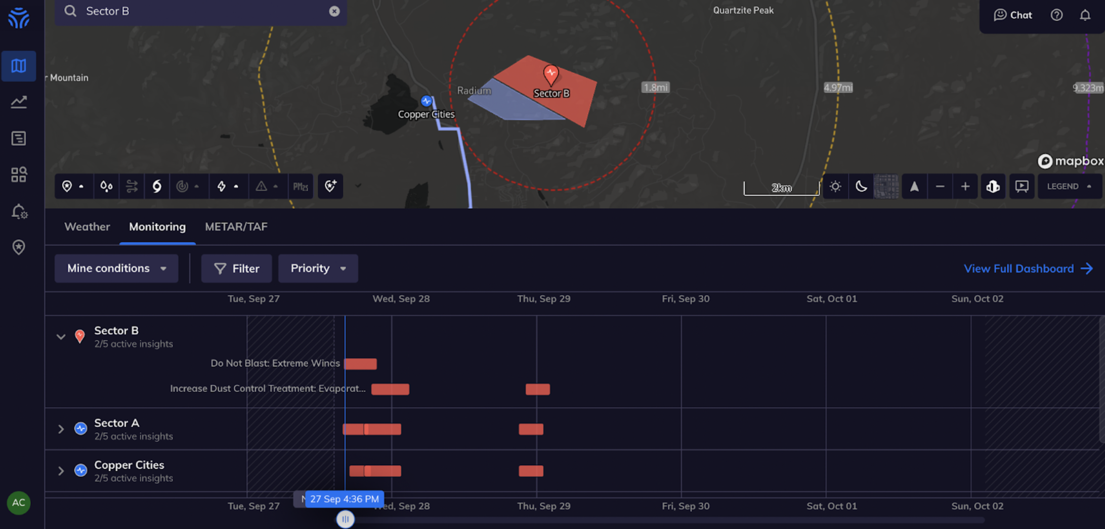1105x529 pixels.
Task: Collapse the Sector B insights row
Action: (x=61, y=337)
